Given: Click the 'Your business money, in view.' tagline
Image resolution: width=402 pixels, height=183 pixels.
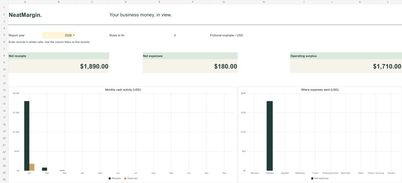Looking at the screenshot, I should (x=140, y=15).
